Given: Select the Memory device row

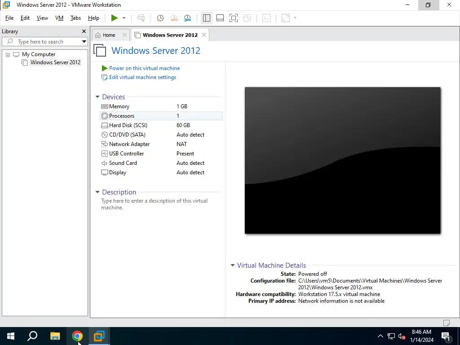Looking at the screenshot, I should coord(161,106).
